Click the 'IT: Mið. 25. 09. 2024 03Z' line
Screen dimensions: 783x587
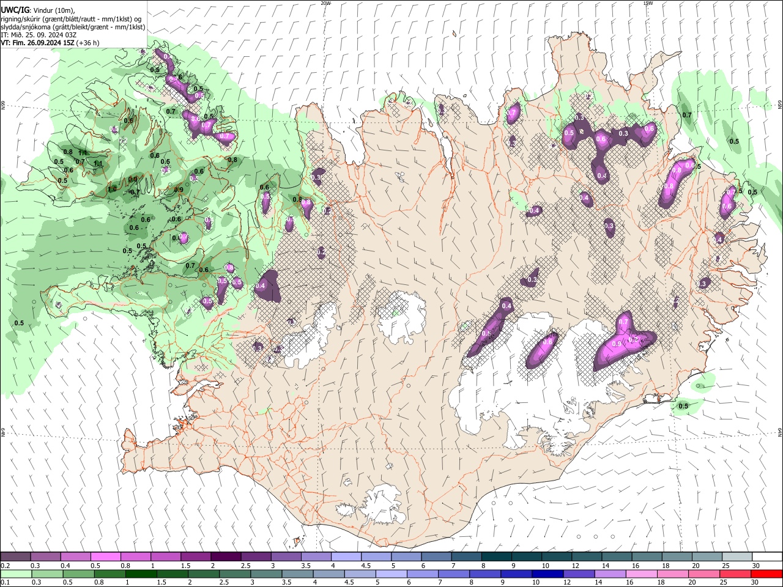point(39,35)
